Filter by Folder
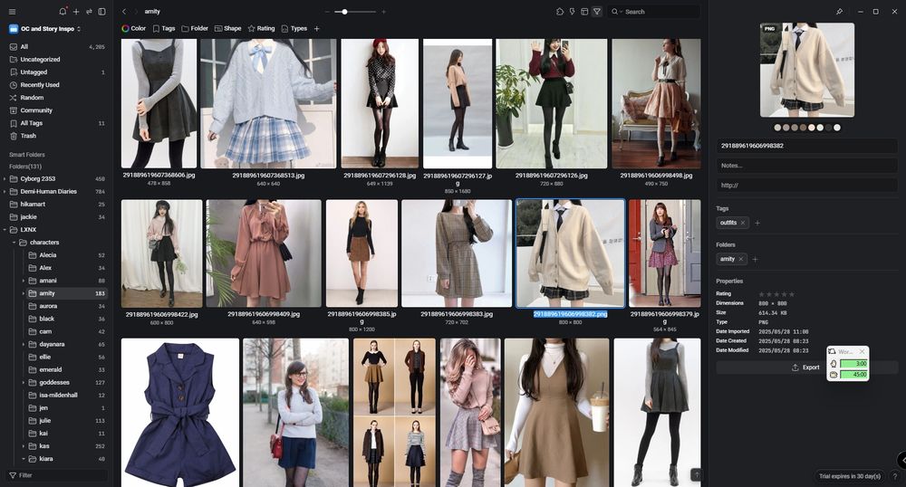The image size is (906, 487). click(195, 28)
